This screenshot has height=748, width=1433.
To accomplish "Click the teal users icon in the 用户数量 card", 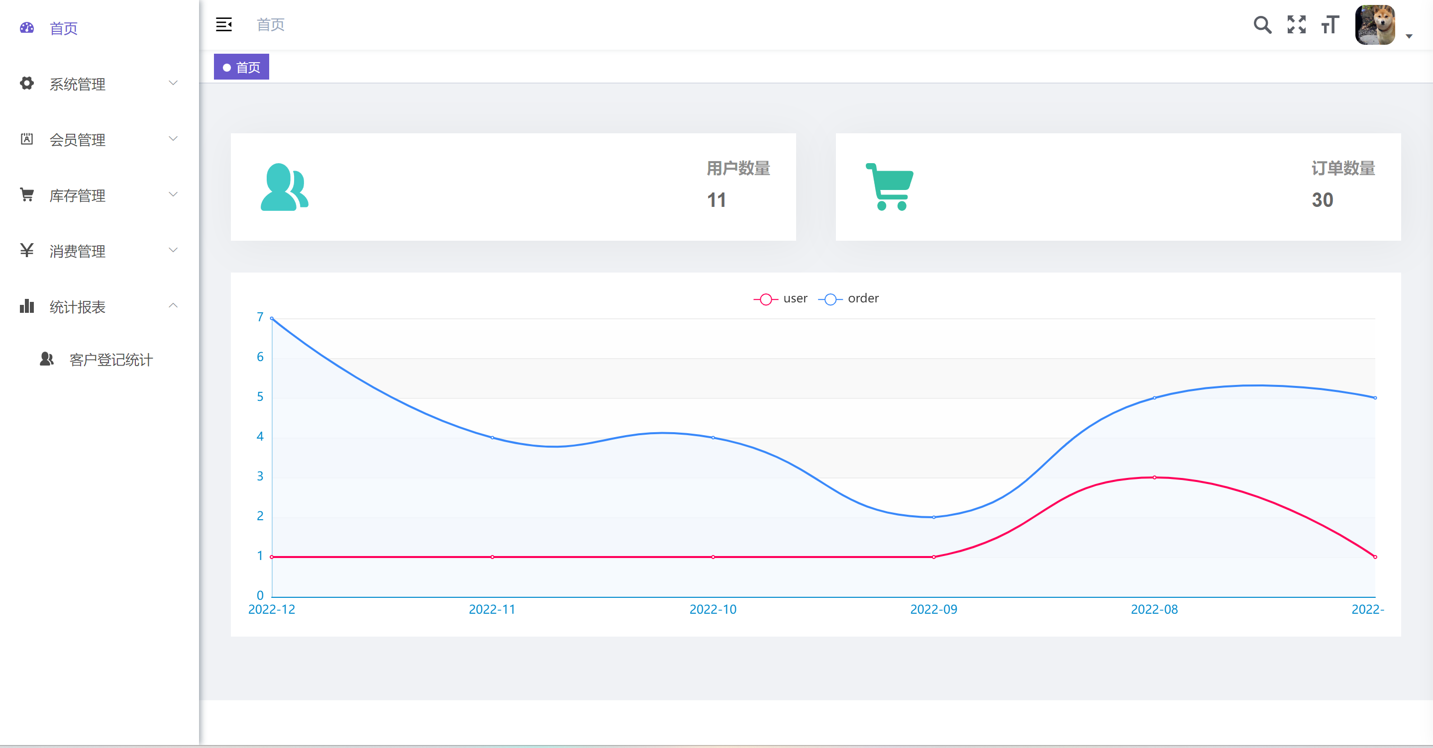I will (284, 187).
